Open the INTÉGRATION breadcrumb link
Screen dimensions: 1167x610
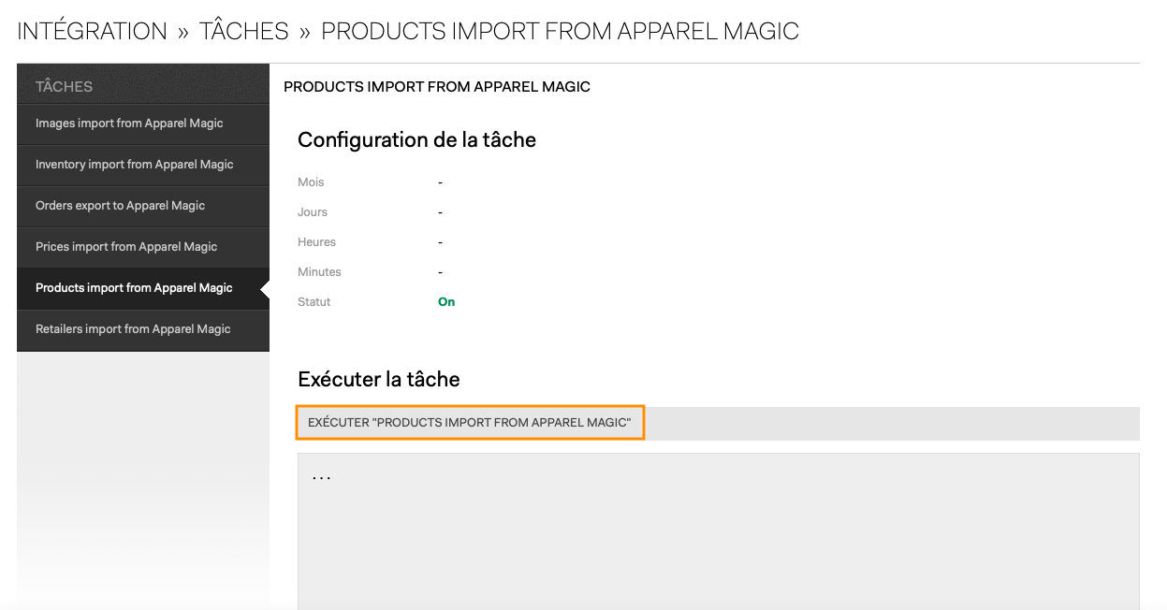click(x=92, y=31)
